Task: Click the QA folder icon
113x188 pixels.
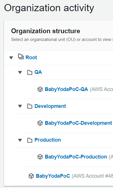Action: 29,72
